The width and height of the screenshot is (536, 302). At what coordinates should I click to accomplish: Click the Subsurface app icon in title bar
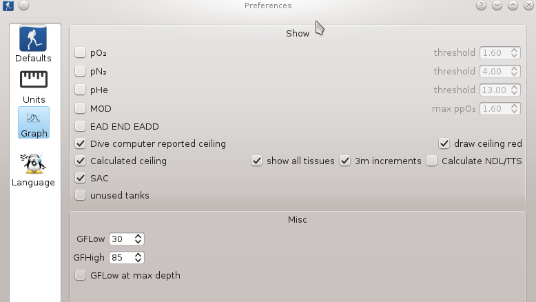coord(8,6)
